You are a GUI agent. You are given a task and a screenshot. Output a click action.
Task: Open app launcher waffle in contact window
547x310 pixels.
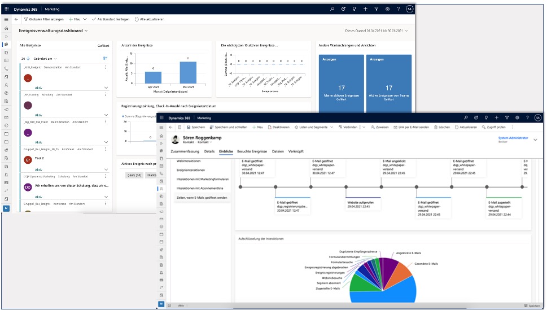(163, 118)
